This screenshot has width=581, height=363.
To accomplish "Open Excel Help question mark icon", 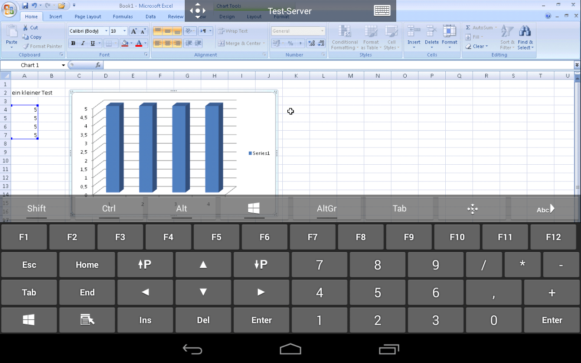I will 548,16.
